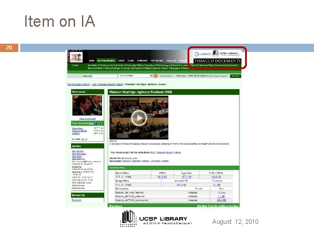Open UCSF Tobacco Industry Videos collection link

[x=165, y=153]
